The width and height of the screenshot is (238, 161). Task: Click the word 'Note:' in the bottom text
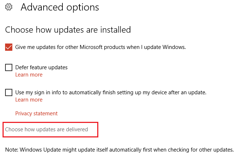[12, 149]
